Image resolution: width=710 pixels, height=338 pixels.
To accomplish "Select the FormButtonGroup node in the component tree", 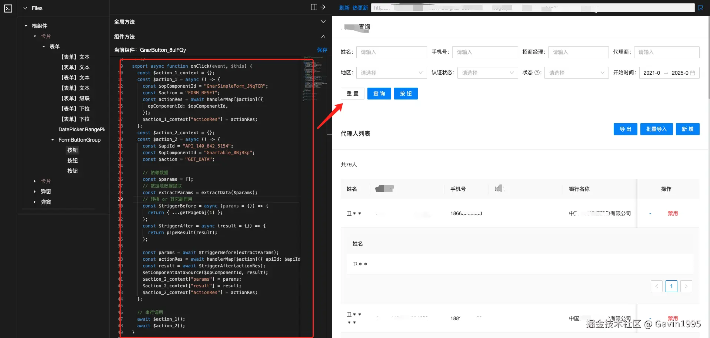I will (79, 140).
